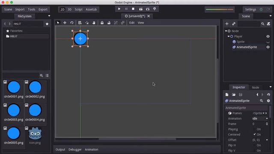The height and width of the screenshot is (154, 274).
Task: Collapse the root Node in tree
Action: (226, 31)
